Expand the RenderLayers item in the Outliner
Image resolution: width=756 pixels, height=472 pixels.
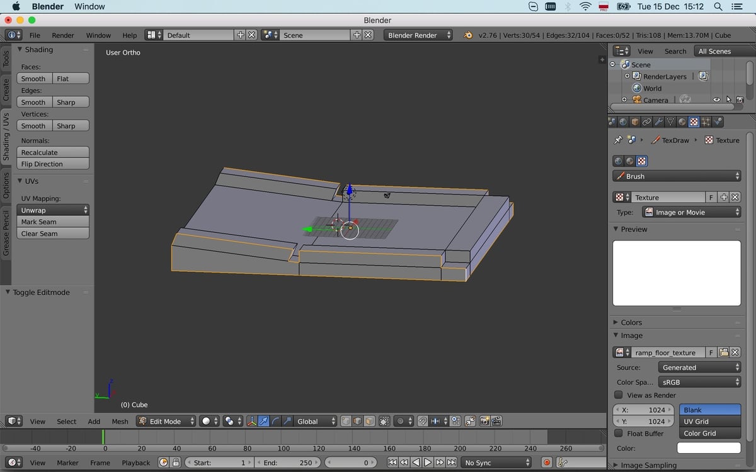pyautogui.click(x=626, y=76)
